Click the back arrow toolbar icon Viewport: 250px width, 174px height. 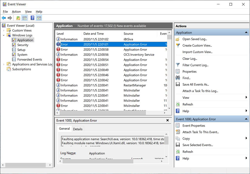(x=4, y=18)
